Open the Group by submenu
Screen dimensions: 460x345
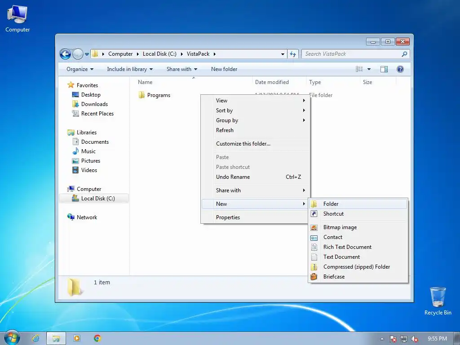[x=255, y=120]
